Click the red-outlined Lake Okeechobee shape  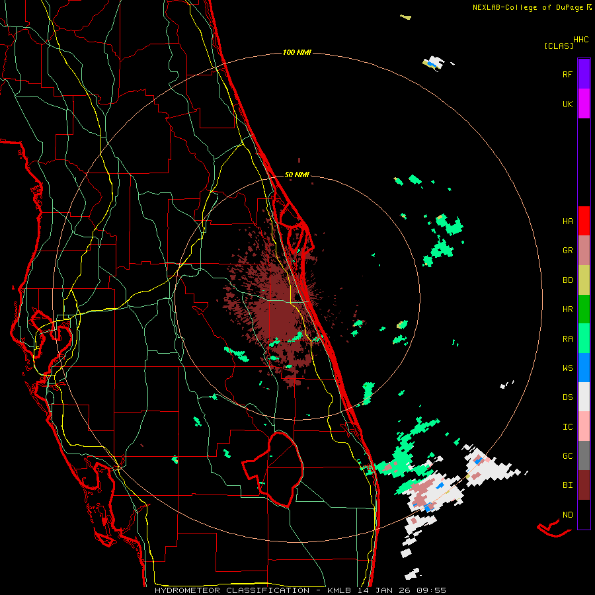273,469
